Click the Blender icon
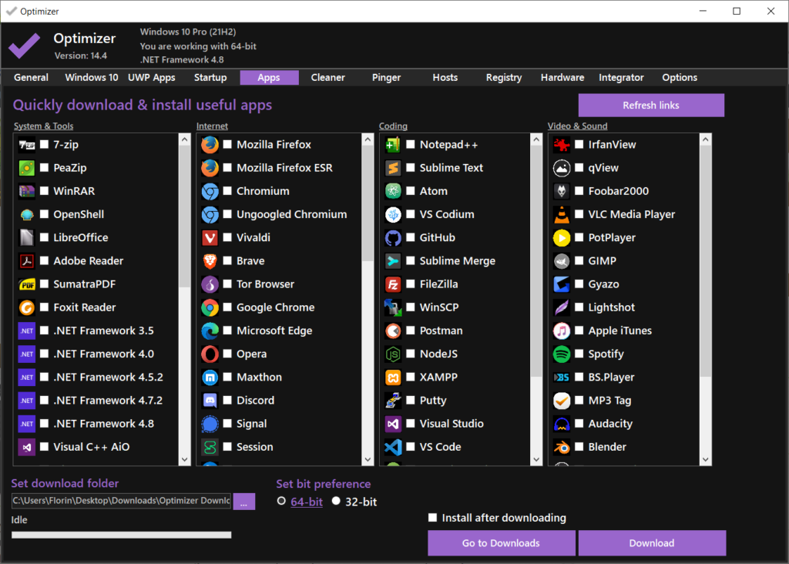Image resolution: width=789 pixels, height=564 pixels. [x=562, y=447]
